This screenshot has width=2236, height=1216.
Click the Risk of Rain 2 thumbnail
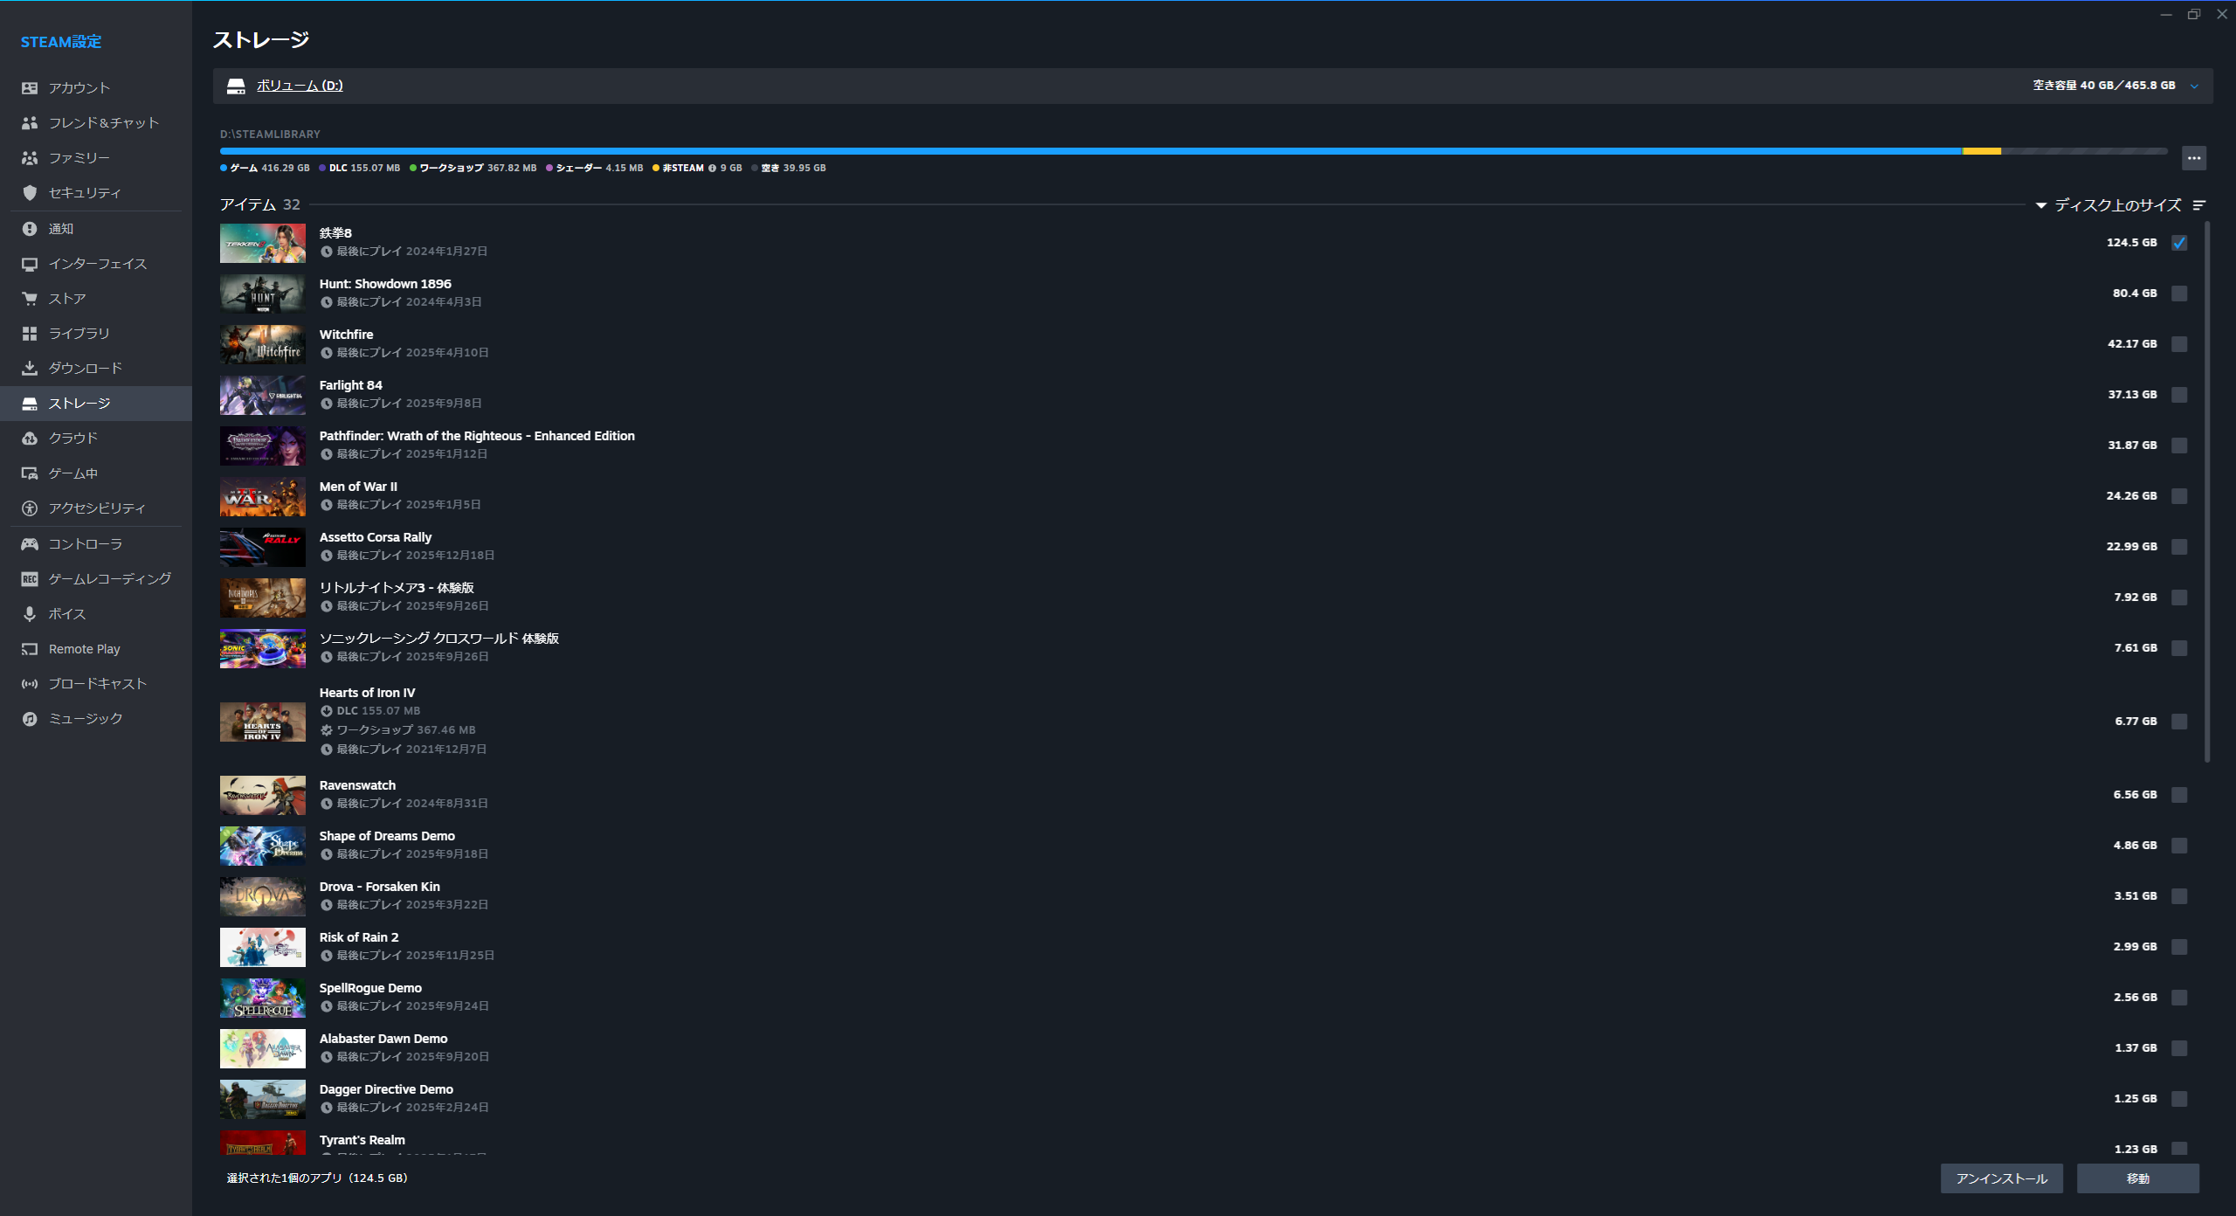[x=262, y=947]
